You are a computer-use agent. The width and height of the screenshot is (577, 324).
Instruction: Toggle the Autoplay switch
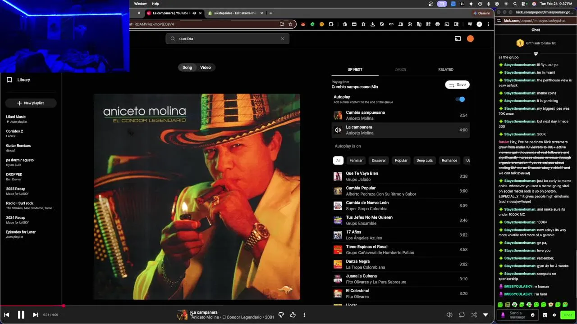click(460, 99)
